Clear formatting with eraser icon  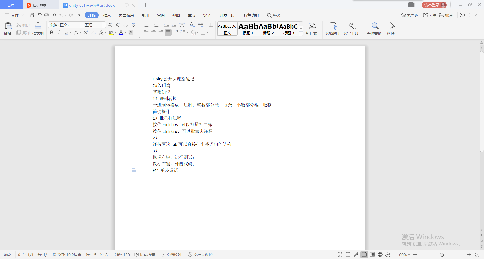click(126, 25)
